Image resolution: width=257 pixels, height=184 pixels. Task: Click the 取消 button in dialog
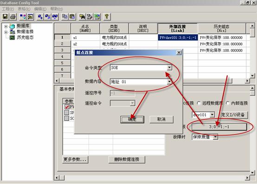pos(161,119)
